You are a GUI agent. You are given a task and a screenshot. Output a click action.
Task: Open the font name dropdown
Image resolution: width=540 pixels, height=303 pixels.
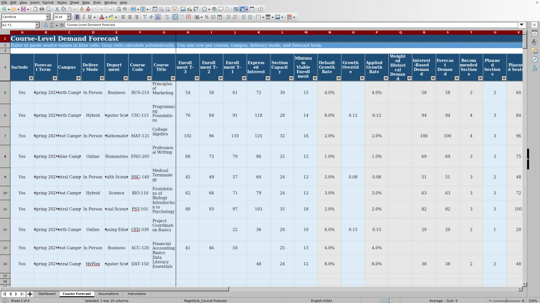[48, 17]
